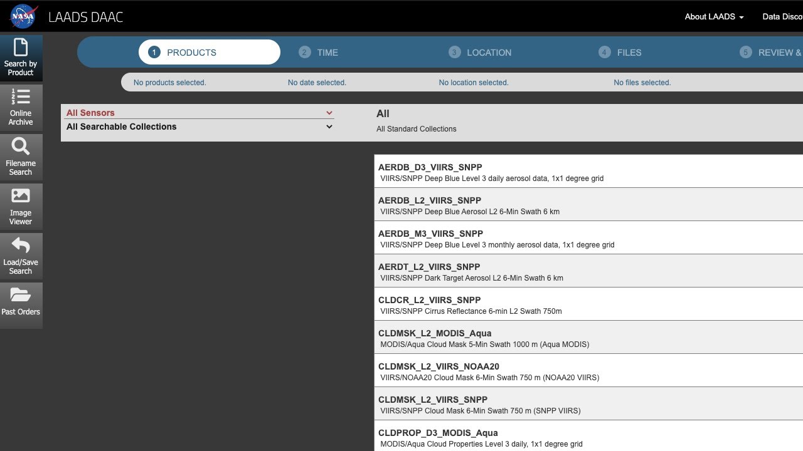Viewport: 803px width, 451px height.
Task: Go to the Location step tab
Action: 480,53
